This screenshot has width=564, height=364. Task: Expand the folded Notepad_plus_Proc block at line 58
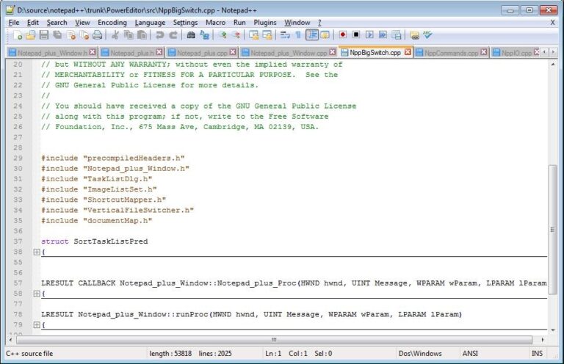[x=37, y=294]
